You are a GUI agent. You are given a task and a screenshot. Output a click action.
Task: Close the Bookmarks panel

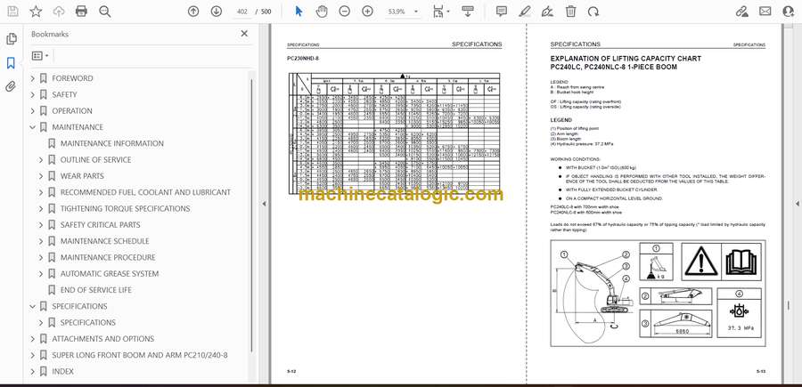[244, 34]
